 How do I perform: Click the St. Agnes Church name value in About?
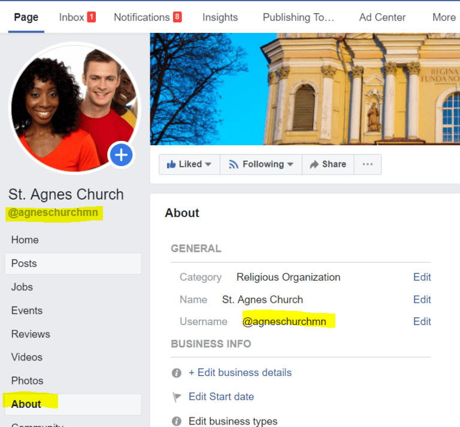(262, 299)
